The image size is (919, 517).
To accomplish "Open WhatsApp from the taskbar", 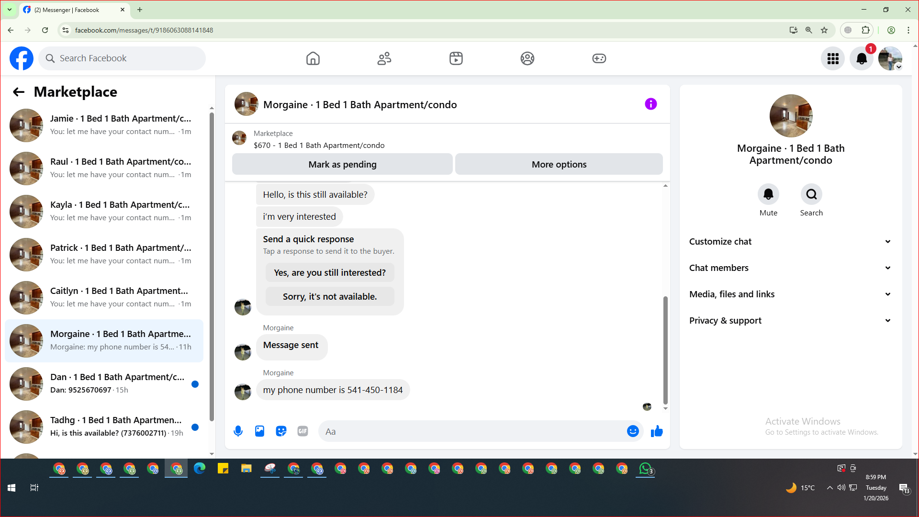I will click(x=645, y=469).
